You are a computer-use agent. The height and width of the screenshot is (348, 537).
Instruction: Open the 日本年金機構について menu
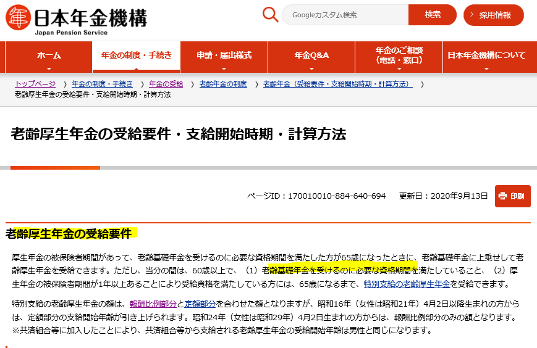coord(486,56)
